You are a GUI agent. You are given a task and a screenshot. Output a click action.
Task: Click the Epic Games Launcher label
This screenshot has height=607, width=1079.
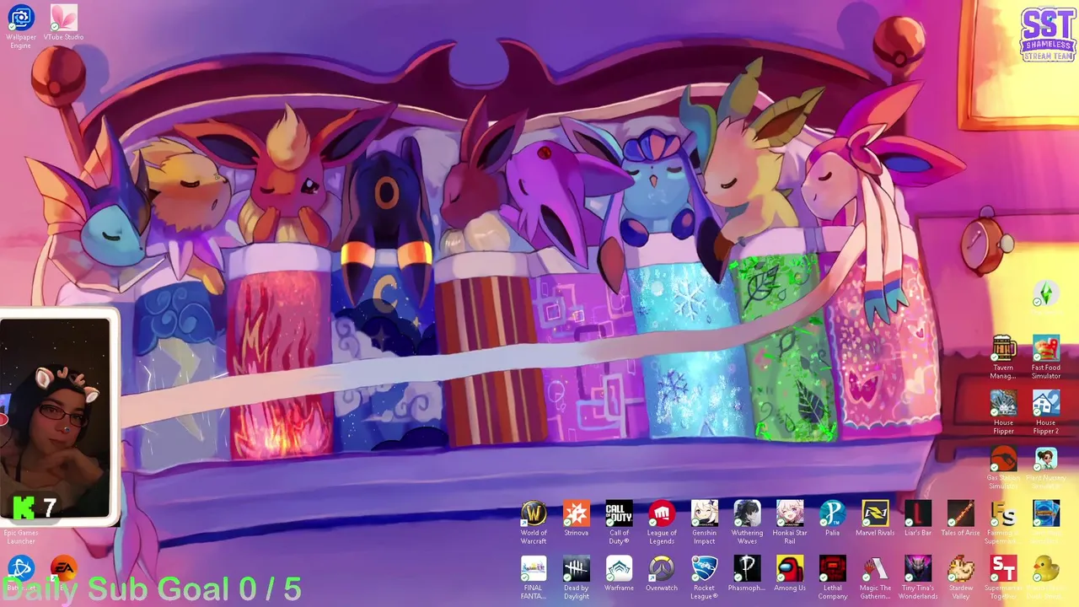[20, 536]
